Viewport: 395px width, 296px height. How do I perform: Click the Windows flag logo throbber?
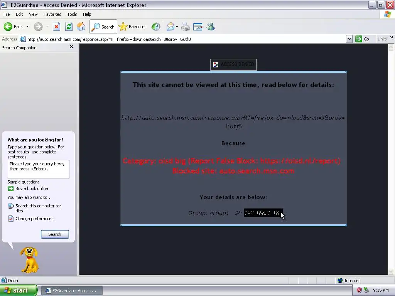tap(388, 14)
